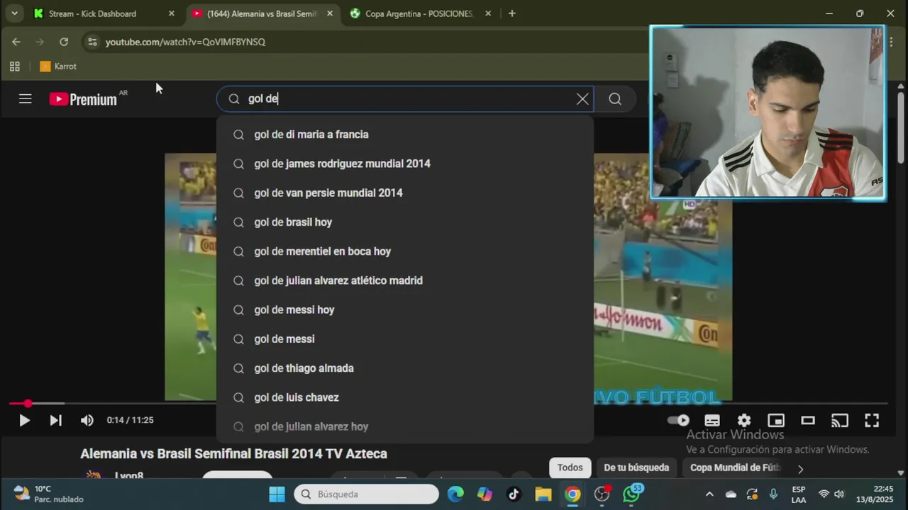Open OBS Studio from the taskbar
Screen dimensions: 908x510
point(602,494)
